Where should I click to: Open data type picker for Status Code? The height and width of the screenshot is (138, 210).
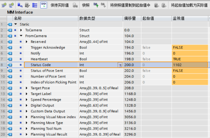pyautogui.click(x=120, y=65)
